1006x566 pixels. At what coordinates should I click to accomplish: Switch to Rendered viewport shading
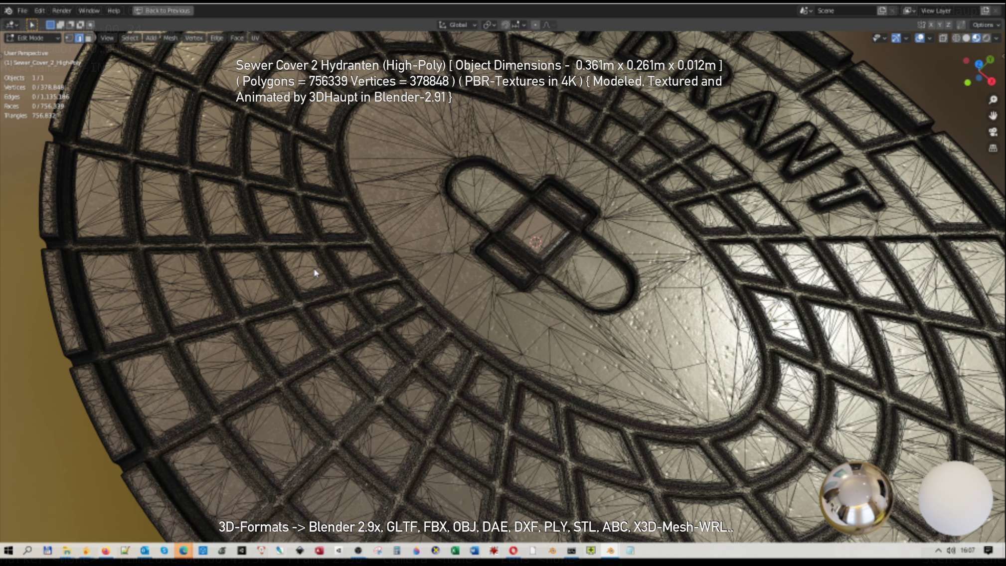tap(986, 38)
